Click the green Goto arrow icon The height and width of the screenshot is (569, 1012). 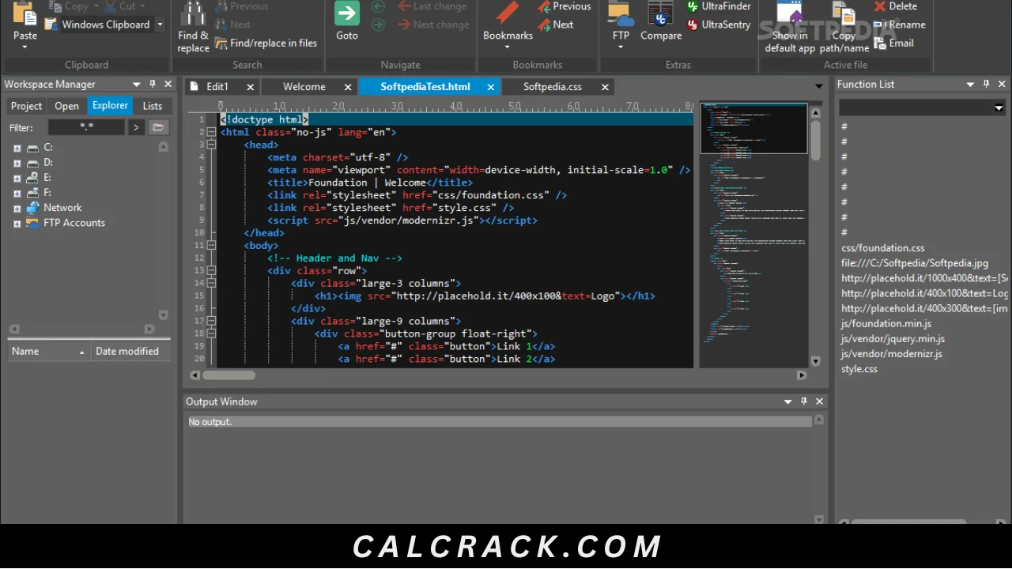coord(347,14)
